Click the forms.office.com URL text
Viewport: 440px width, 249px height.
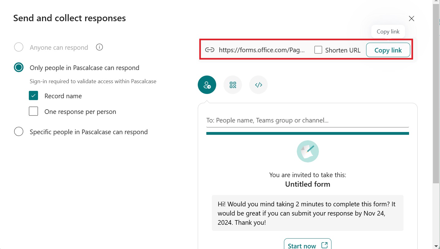262,50
